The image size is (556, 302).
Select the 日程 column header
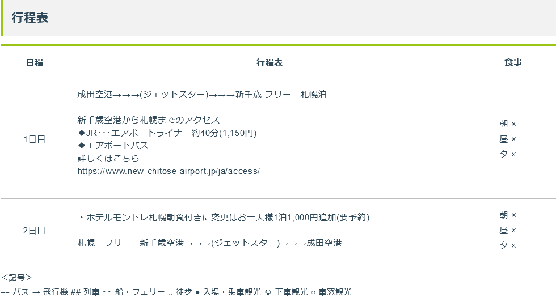(x=35, y=63)
